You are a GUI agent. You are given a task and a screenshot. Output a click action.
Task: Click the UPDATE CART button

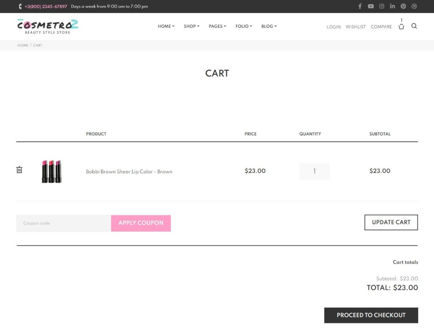[x=391, y=222]
